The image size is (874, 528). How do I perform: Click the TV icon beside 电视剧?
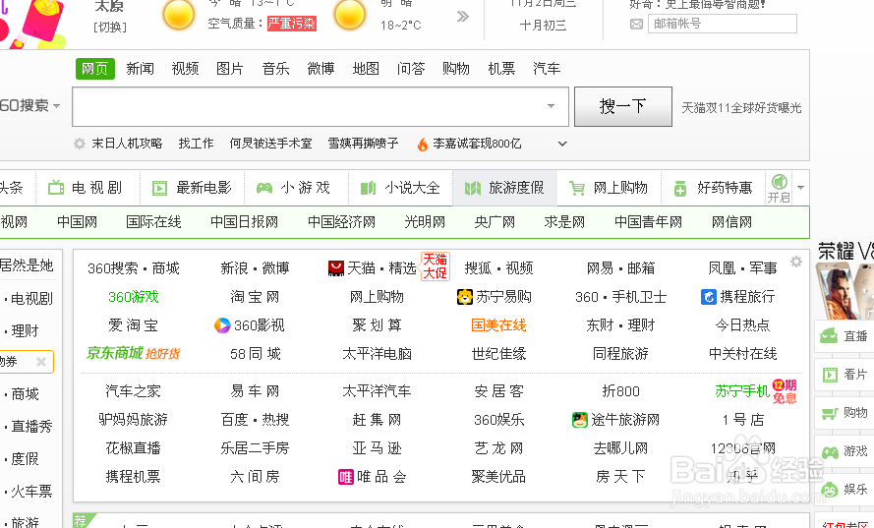56,188
